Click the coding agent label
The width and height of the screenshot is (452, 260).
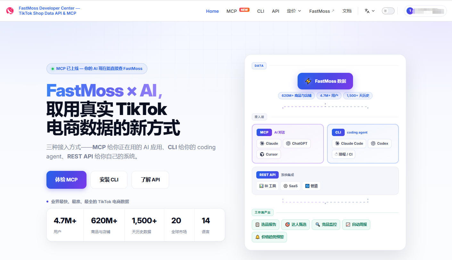(x=357, y=132)
